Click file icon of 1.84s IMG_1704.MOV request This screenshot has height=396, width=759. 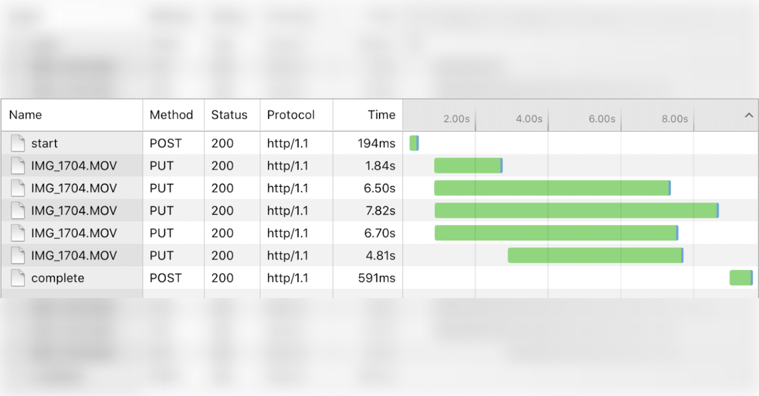(x=18, y=166)
